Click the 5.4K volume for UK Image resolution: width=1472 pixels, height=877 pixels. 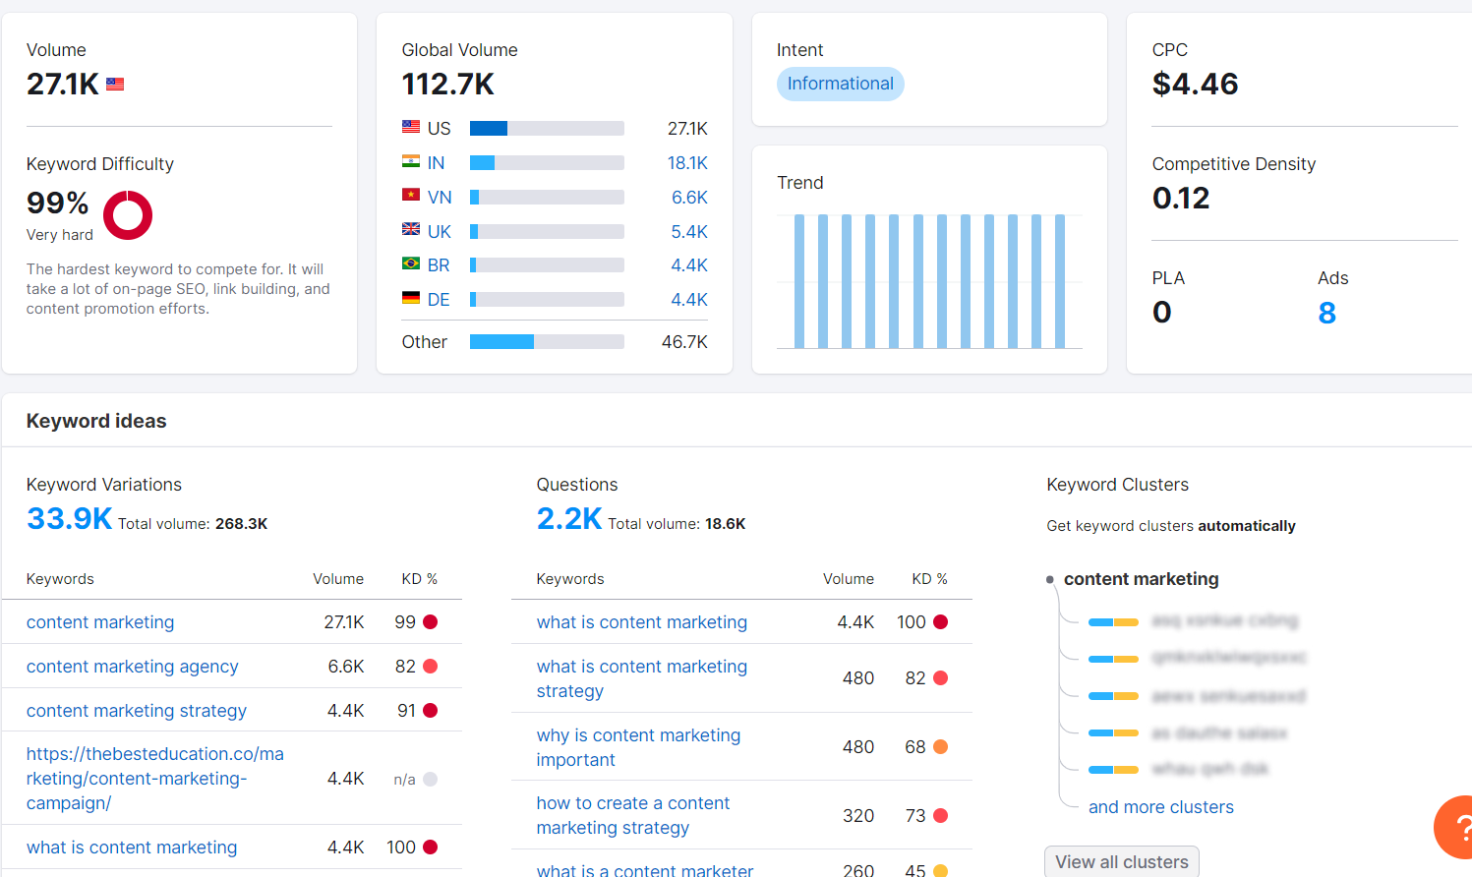[689, 232]
